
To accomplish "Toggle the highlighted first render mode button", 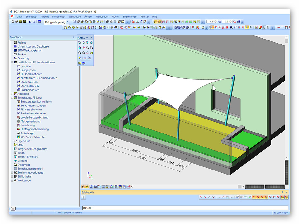I will (x=156, y=22).
